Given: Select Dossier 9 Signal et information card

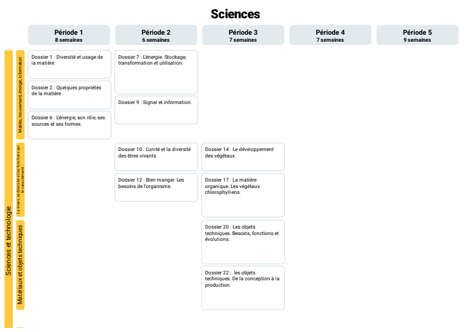Looking at the screenshot, I should 156,110.
